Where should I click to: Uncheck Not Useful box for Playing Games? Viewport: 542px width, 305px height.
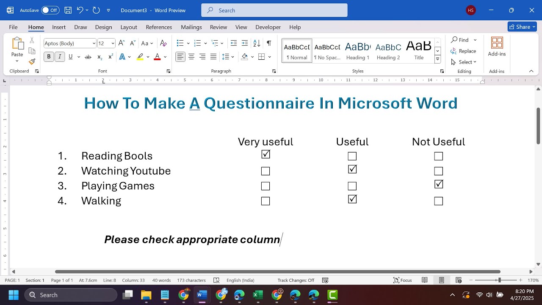[x=439, y=184]
